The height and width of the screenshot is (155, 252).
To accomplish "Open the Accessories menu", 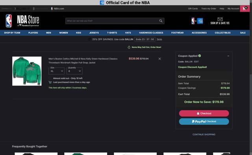I will tap(199, 33).
